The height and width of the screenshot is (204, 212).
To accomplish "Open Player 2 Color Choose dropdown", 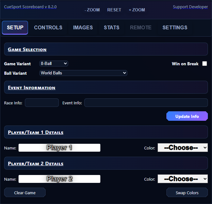I will (183, 179).
